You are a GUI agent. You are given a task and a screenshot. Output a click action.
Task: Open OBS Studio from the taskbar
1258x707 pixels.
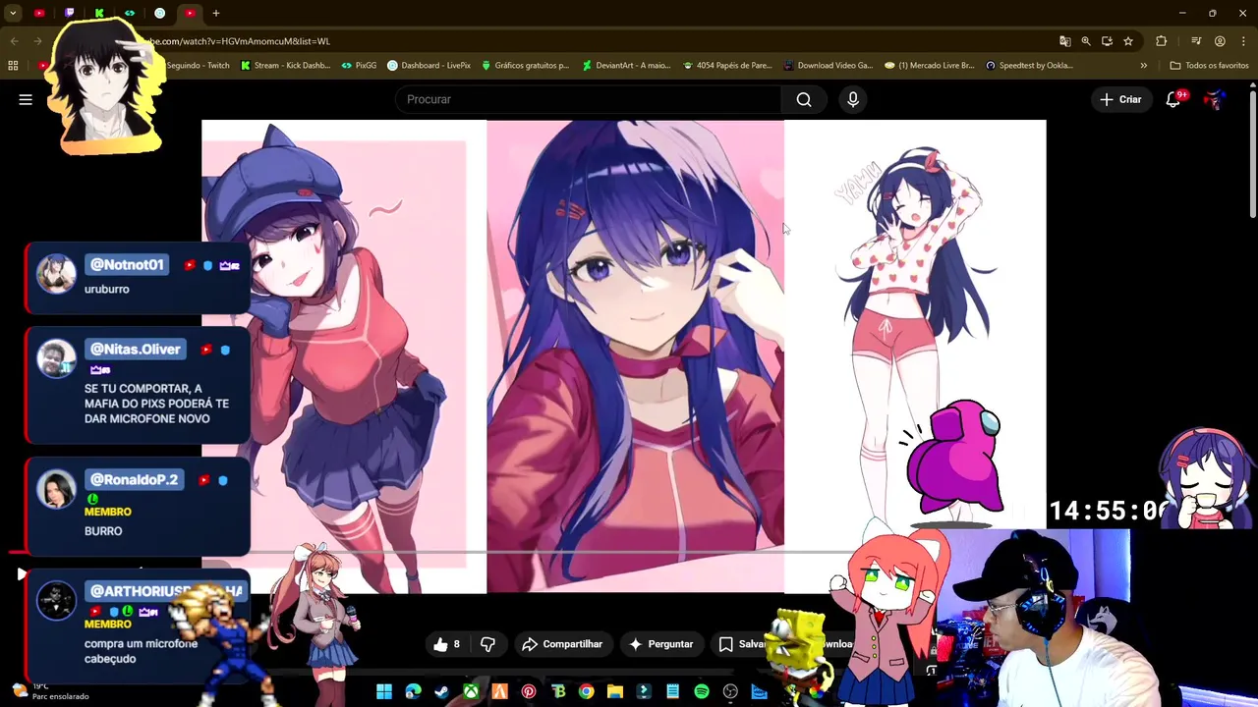point(730,692)
